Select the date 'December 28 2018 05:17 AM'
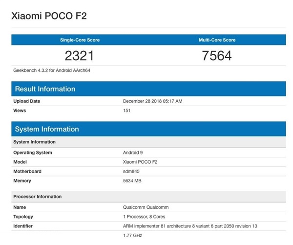This screenshot has height=245, width=293. point(153,101)
